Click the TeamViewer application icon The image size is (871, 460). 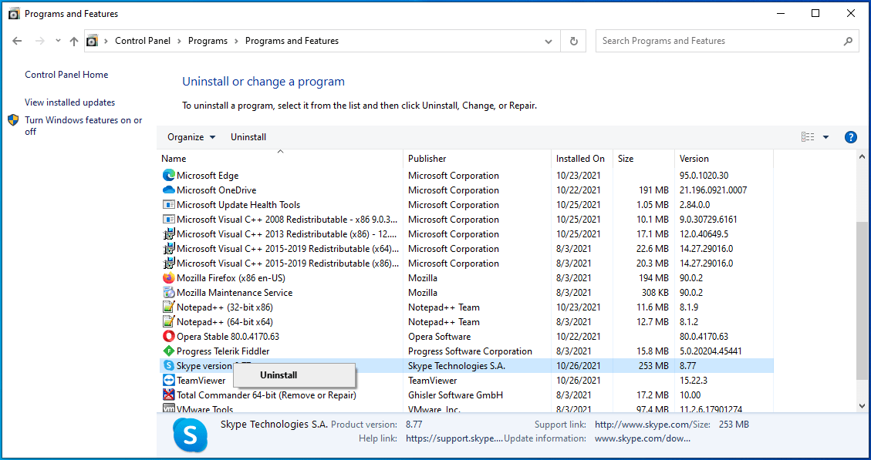168,380
